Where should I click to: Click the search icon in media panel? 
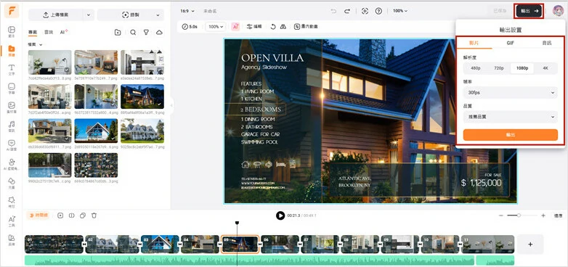pyautogui.click(x=133, y=33)
